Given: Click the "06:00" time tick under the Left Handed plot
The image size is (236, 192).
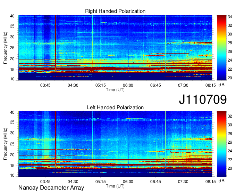Looking at the screenshot, I should [128, 182].
